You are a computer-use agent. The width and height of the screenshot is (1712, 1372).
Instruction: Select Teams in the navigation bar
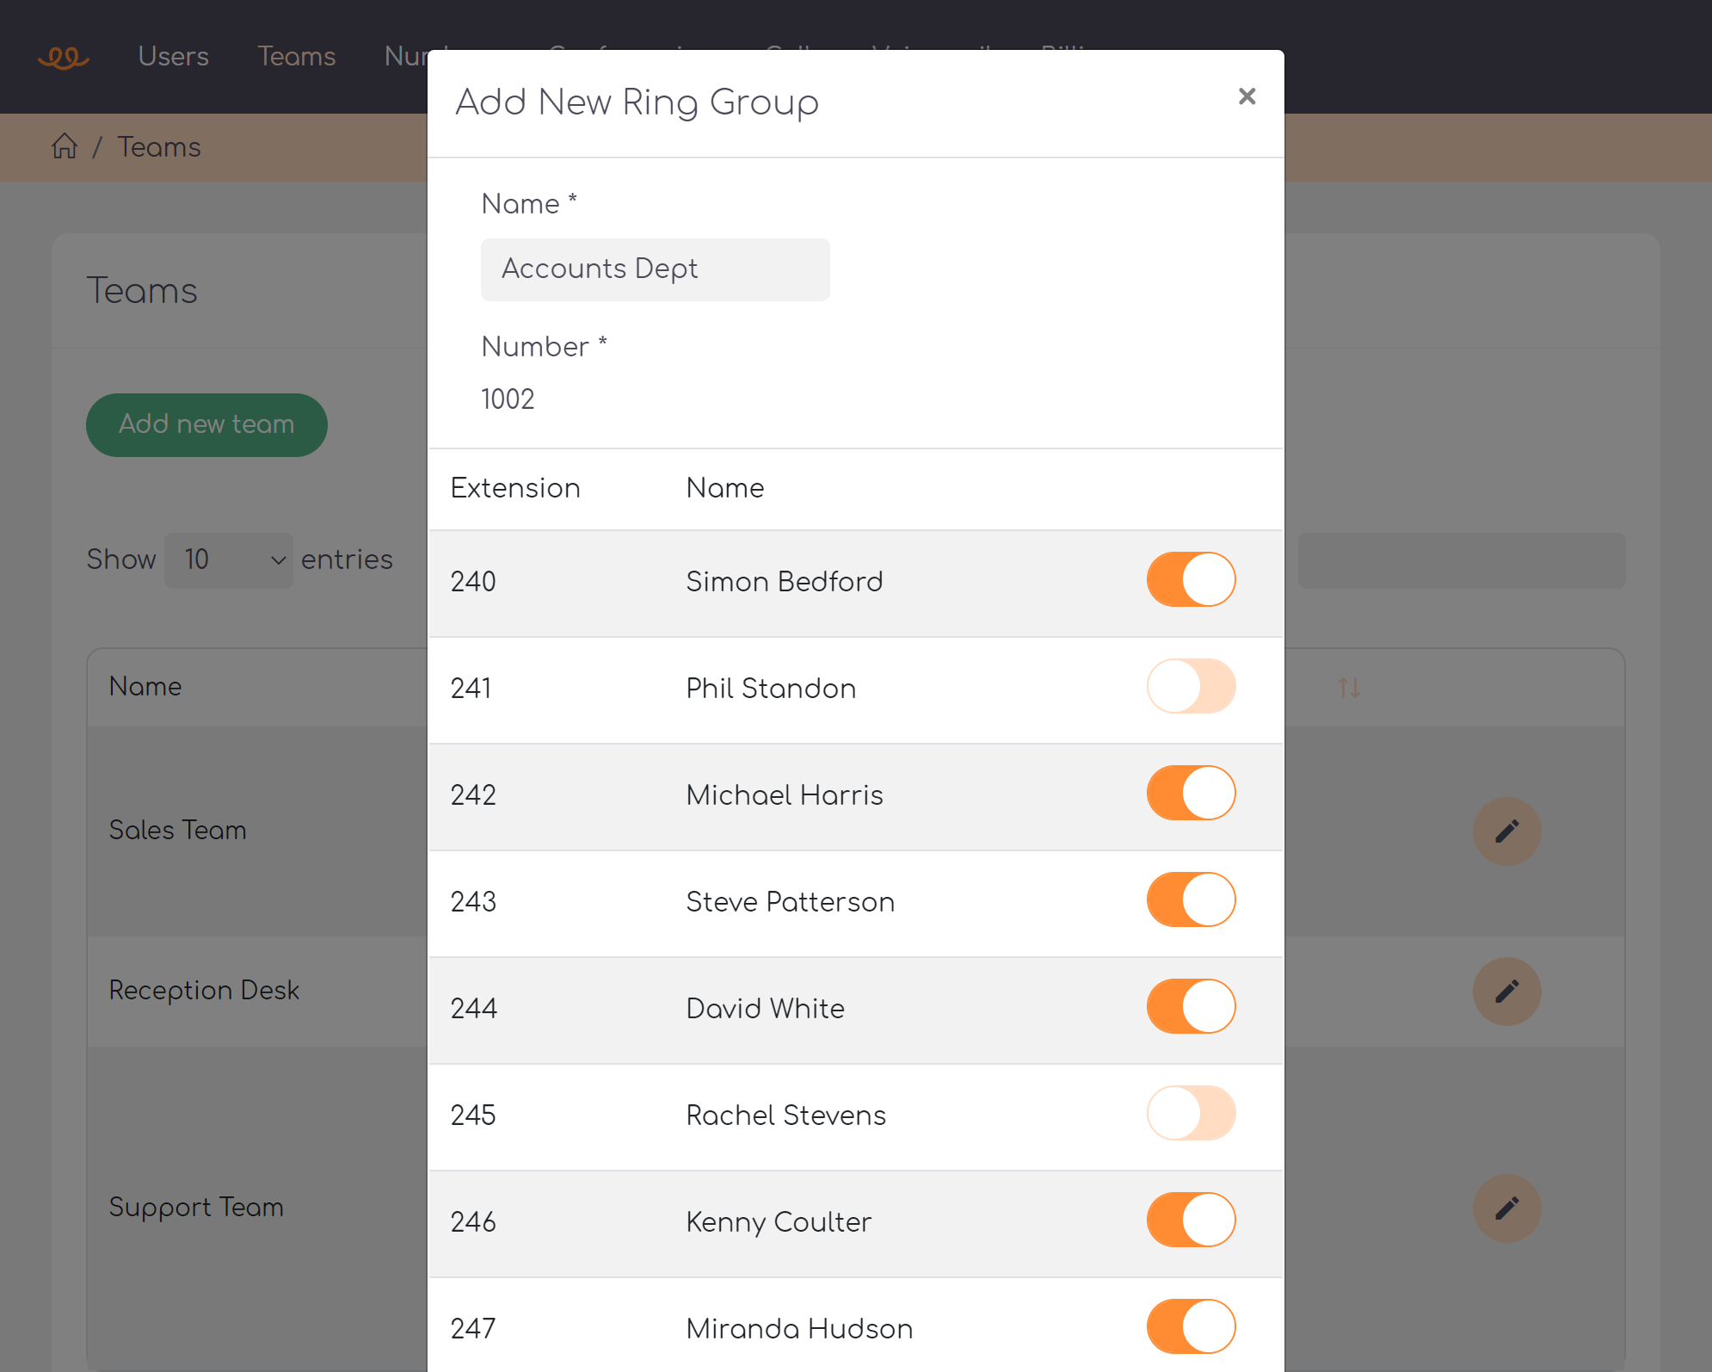[296, 56]
